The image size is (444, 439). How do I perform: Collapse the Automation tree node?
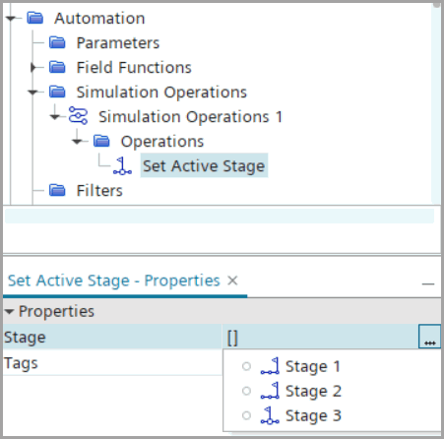point(11,18)
